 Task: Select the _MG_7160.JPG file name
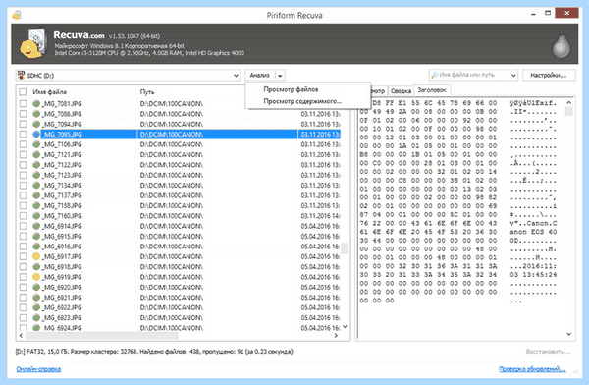tap(62, 215)
